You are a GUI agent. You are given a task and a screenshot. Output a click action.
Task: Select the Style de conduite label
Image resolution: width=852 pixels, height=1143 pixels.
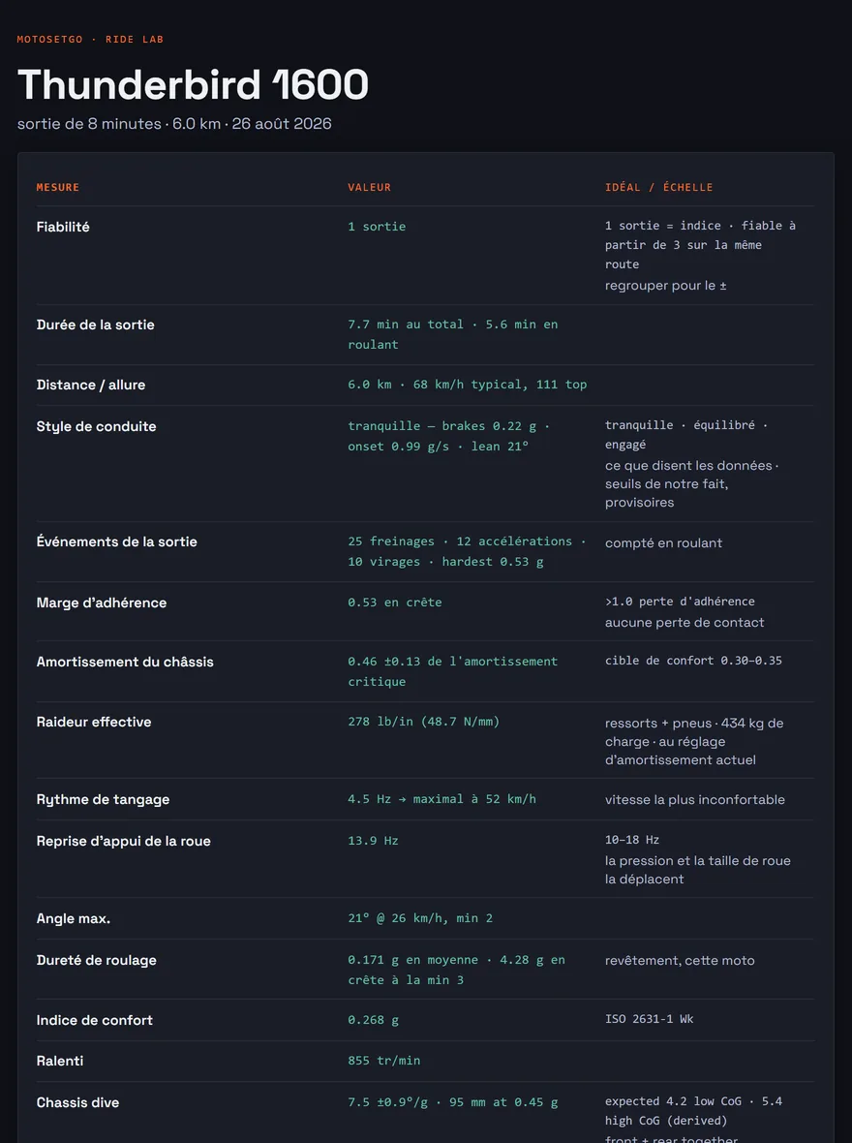click(x=96, y=426)
